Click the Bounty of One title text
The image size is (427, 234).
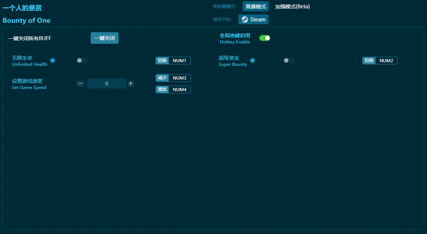point(26,21)
